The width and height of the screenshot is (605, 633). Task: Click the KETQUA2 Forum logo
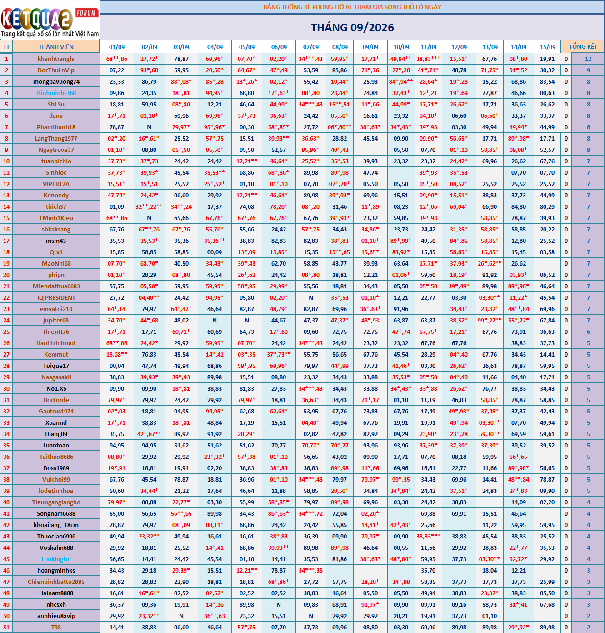coord(50,20)
